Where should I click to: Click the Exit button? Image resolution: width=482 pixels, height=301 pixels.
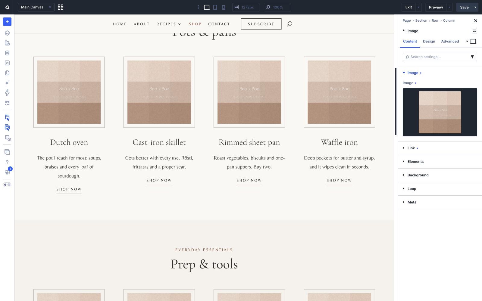point(408,7)
